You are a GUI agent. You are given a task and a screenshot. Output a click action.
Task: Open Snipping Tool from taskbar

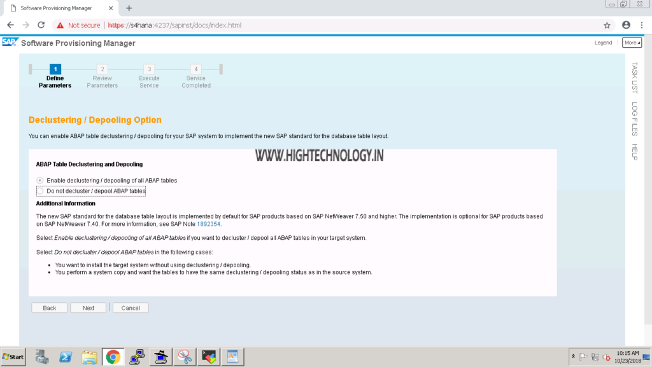coord(185,357)
